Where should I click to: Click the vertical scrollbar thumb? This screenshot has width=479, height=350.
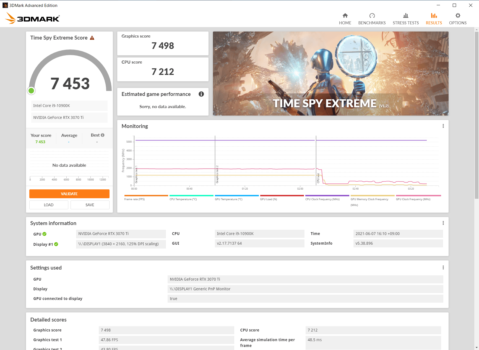tap(477, 115)
